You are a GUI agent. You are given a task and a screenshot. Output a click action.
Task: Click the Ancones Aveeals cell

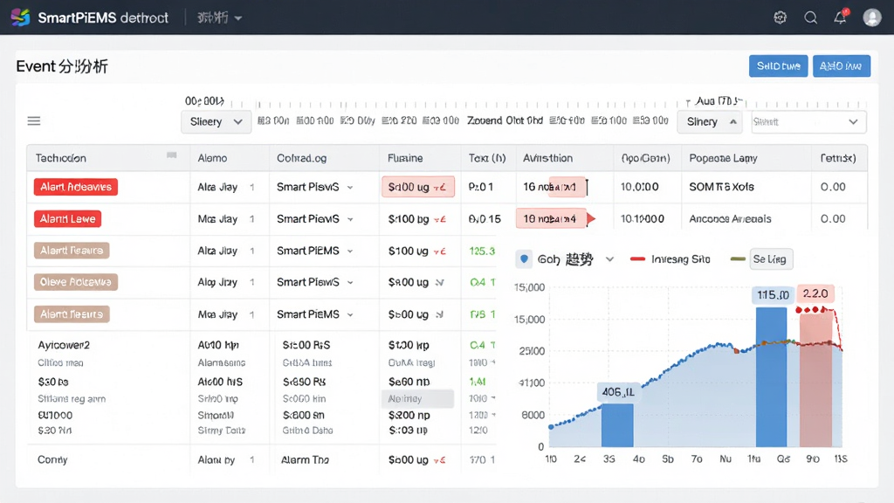coord(730,219)
